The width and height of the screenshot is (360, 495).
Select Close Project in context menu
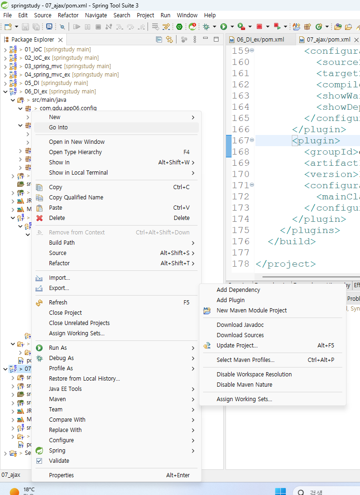pos(117,312)
